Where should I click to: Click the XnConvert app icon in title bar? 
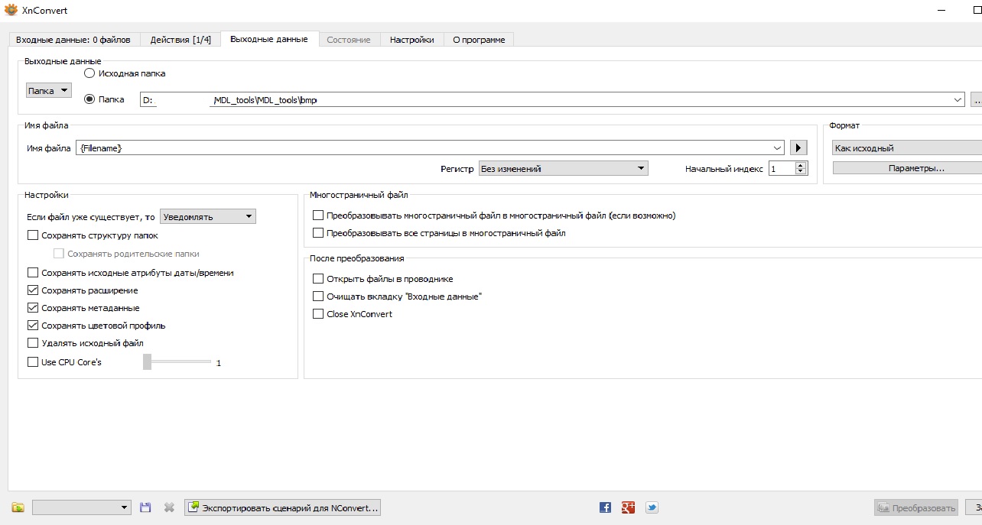(11, 10)
